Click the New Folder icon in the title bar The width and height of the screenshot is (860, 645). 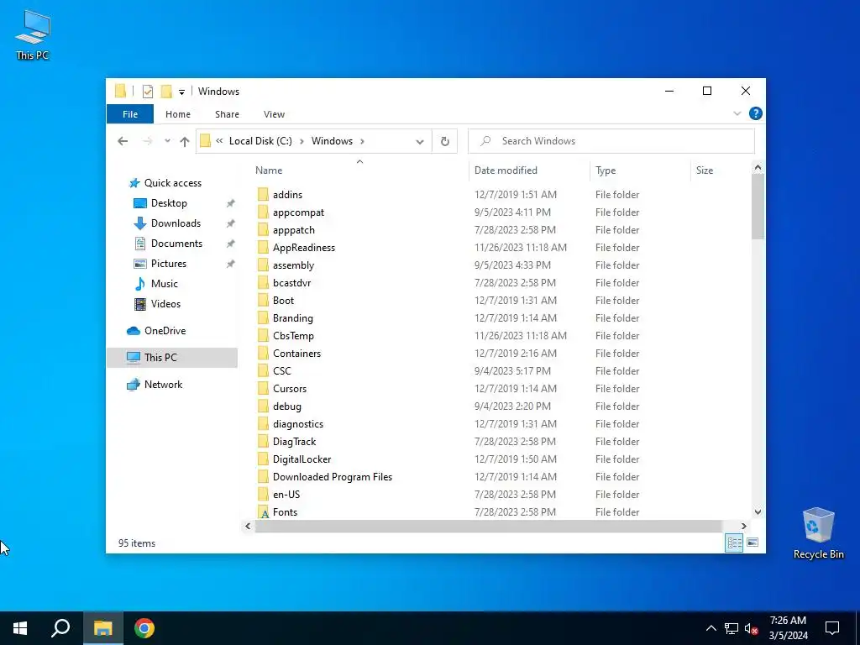[166, 91]
